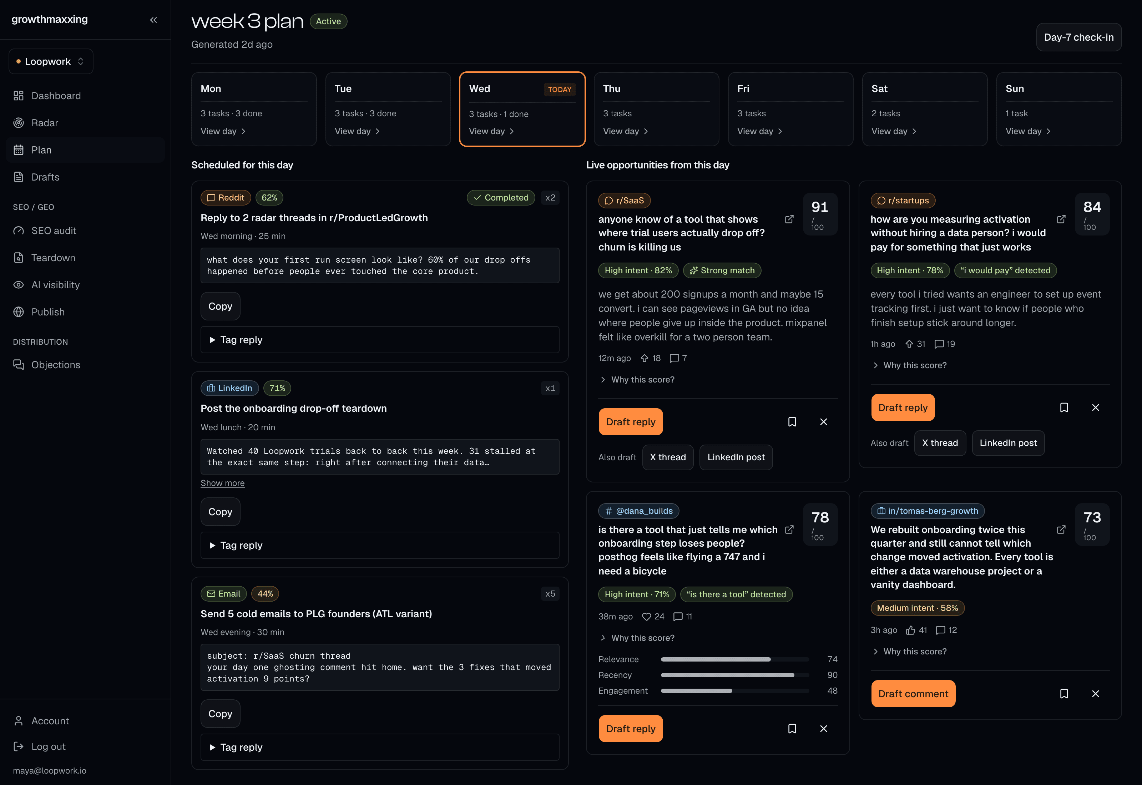Open AI visibility page
This screenshot has height=785, width=1142.
(x=85, y=285)
